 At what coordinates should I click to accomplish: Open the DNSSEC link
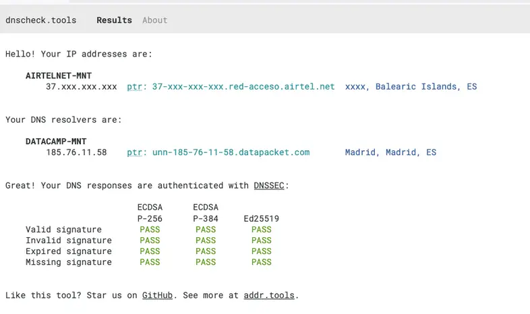tap(269, 185)
